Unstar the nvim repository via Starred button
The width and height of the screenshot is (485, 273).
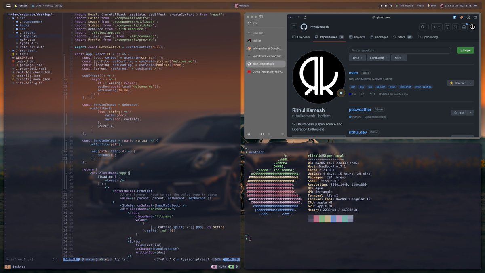[458, 83]
